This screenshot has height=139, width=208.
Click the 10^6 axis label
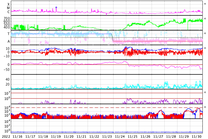[x=7, y=98]
